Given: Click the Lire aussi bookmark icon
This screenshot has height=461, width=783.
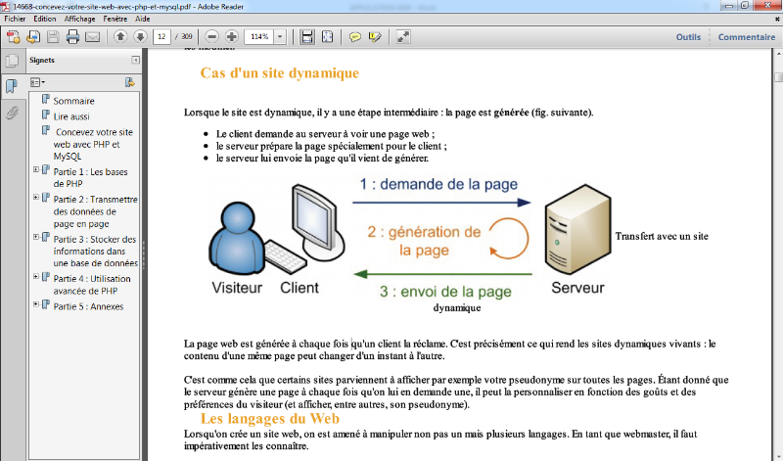Looking at the screenshot, I should coord(46,115).
